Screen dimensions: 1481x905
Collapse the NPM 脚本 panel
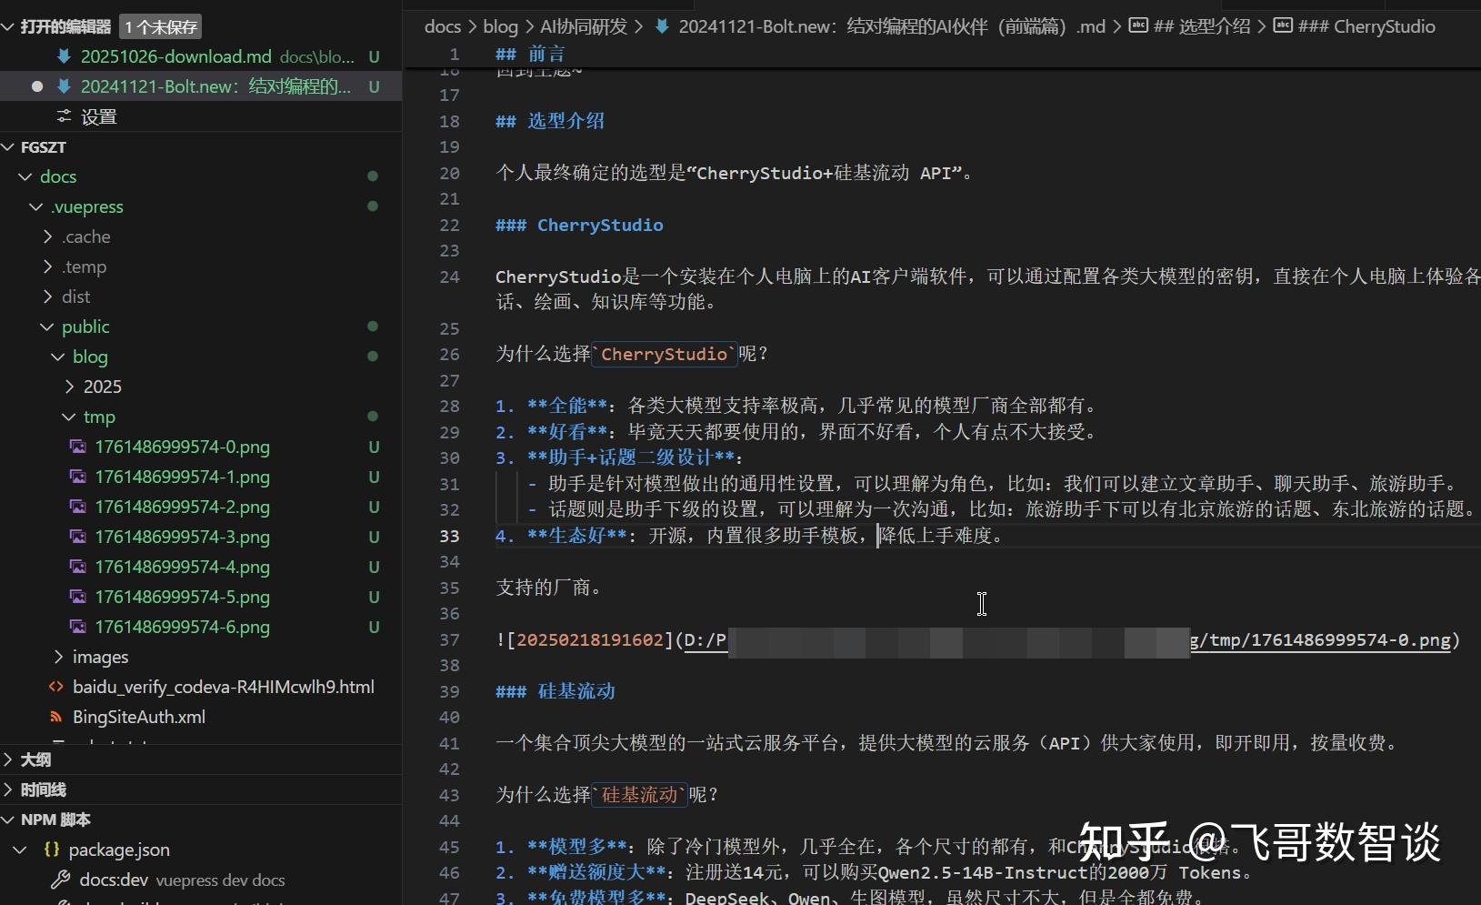point(8,820)
